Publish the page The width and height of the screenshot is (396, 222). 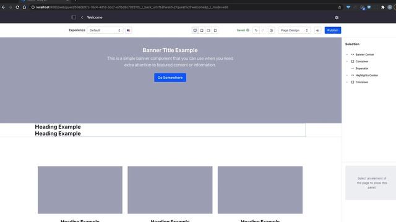tap(333, 30)
